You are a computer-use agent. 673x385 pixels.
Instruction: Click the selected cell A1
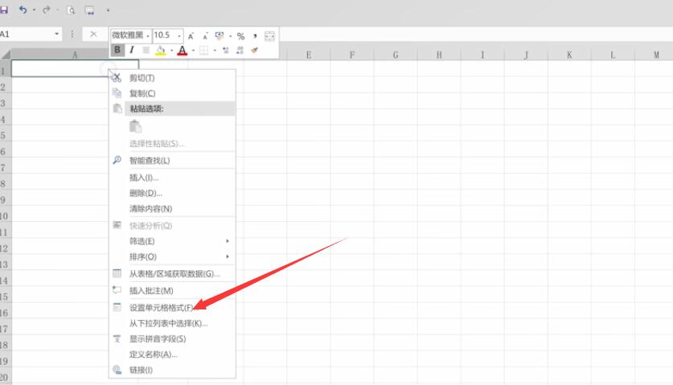pos(75,68)
